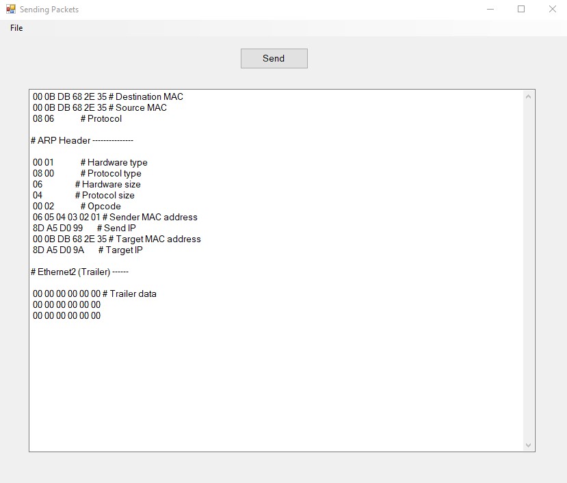Click the '# ARP Header' comment line

click(82, 140)
